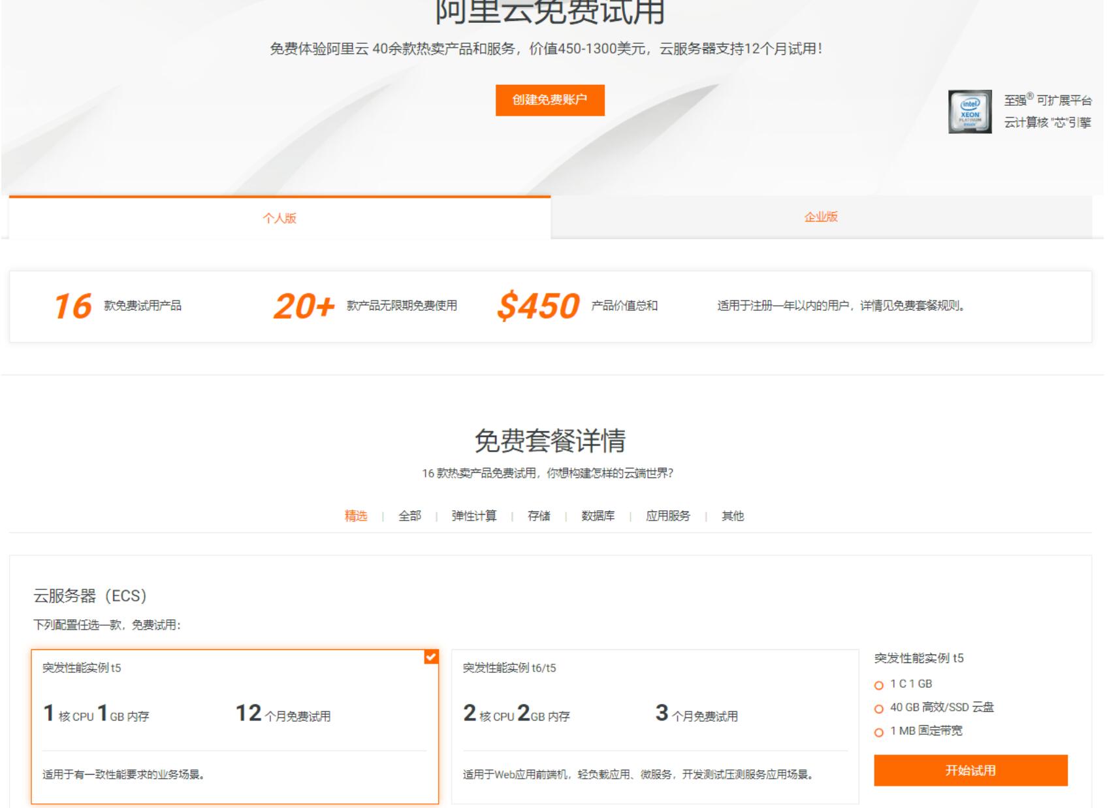The height and width of the screenshot is (808, 1118).
Task: Switch to the 企业版 tab
Action: pyautogui.click(x=821, y=217)
